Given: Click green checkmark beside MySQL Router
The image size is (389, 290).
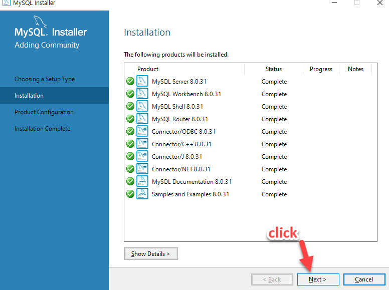Looking at the screenshot, I should point(130,119).
